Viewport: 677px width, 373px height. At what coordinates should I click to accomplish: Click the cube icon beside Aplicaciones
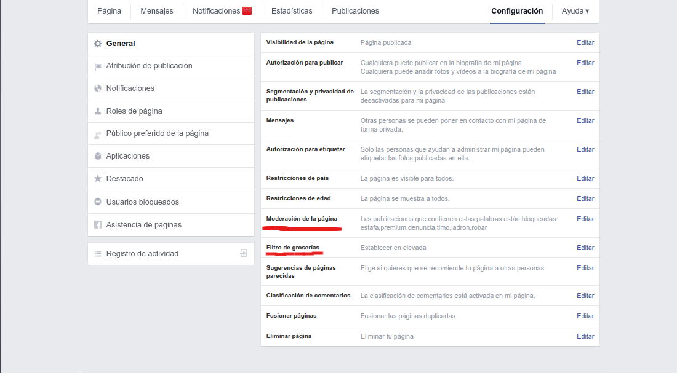[x=98, y=156]
